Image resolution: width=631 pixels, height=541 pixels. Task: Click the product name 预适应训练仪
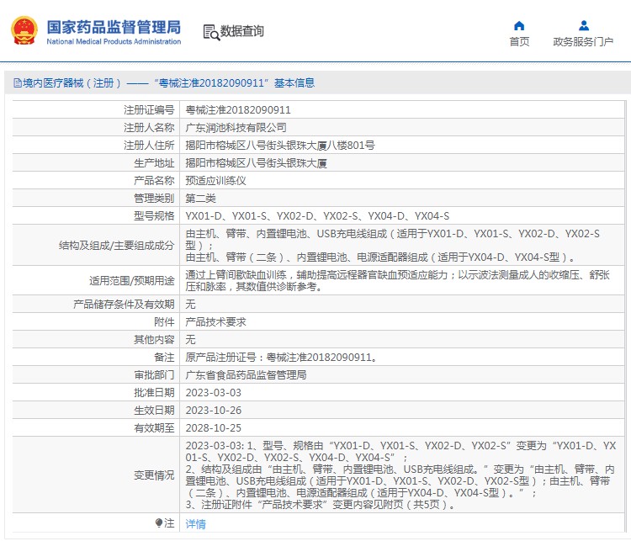coord(215,181)
